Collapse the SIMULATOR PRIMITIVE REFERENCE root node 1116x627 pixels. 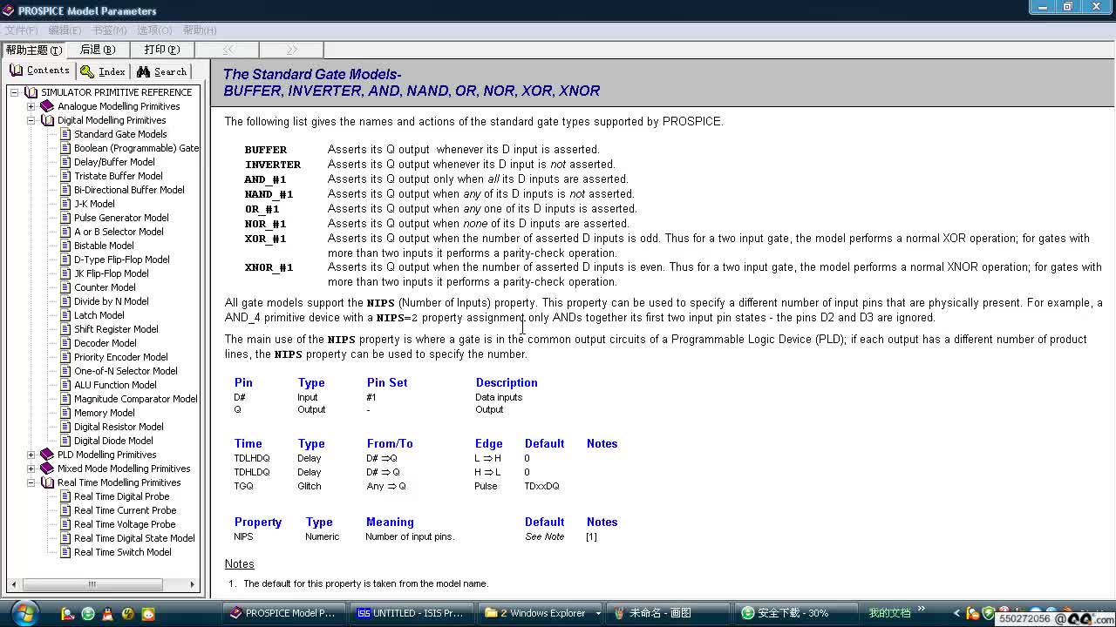coord(15,92)
